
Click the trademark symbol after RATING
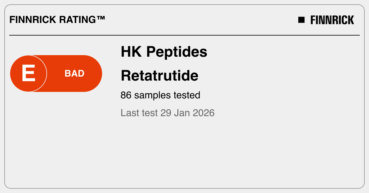[101, 19]
